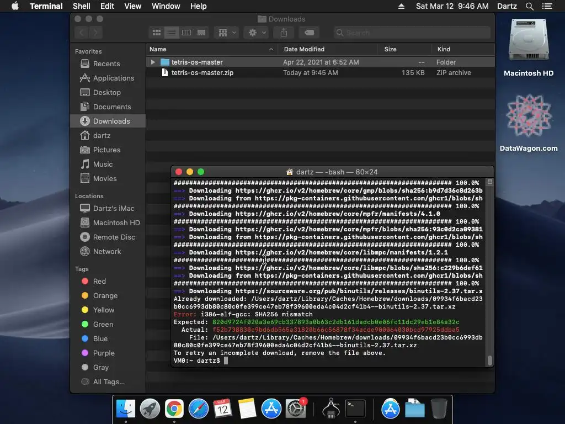Open the Terminal application menu

[x=46, y=6]
